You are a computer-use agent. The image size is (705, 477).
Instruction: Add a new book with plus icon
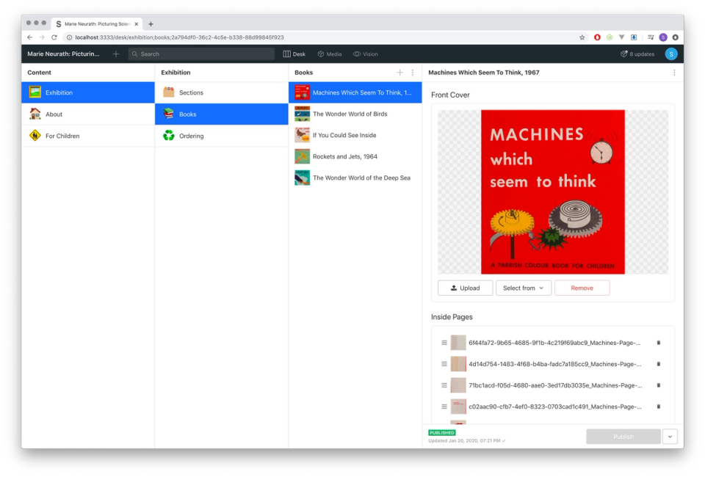point(399,73)
